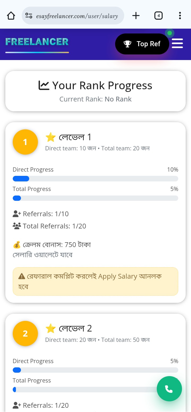
Task: Click the Level 2 Direct Progress bar
Action: [95, 370]
